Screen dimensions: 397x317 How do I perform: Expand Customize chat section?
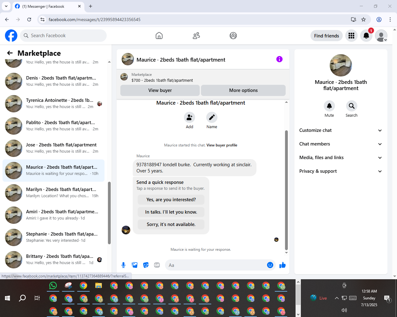[341, 130]
